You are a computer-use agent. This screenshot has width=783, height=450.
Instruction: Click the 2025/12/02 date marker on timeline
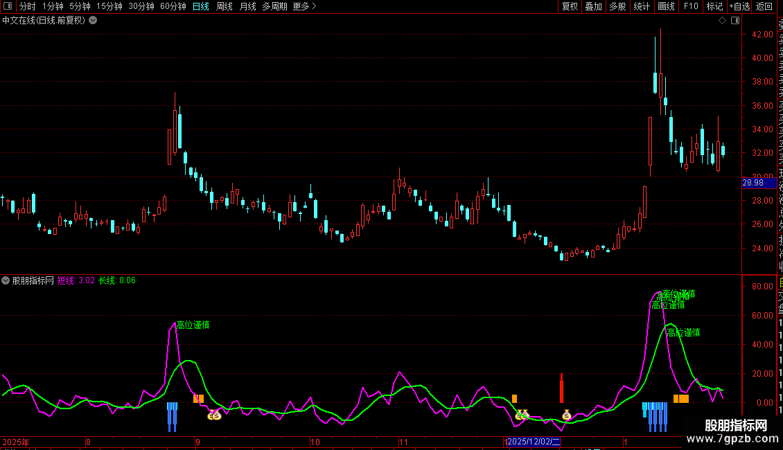(534, 442)
